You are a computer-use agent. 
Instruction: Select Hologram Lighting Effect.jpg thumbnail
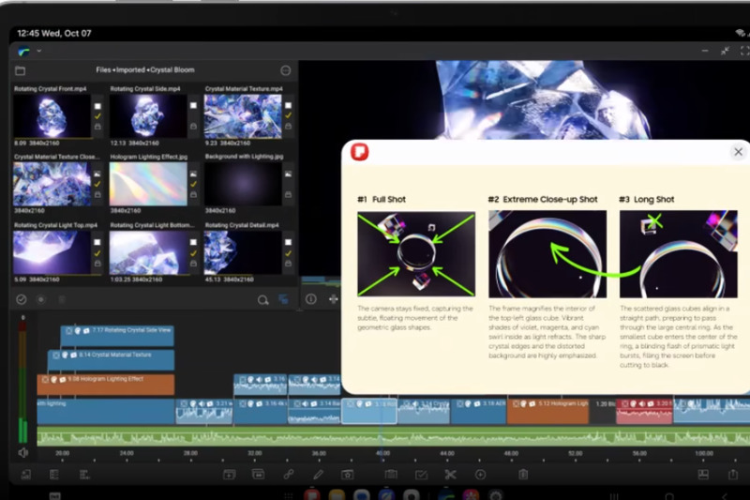(x=148, y=184)
